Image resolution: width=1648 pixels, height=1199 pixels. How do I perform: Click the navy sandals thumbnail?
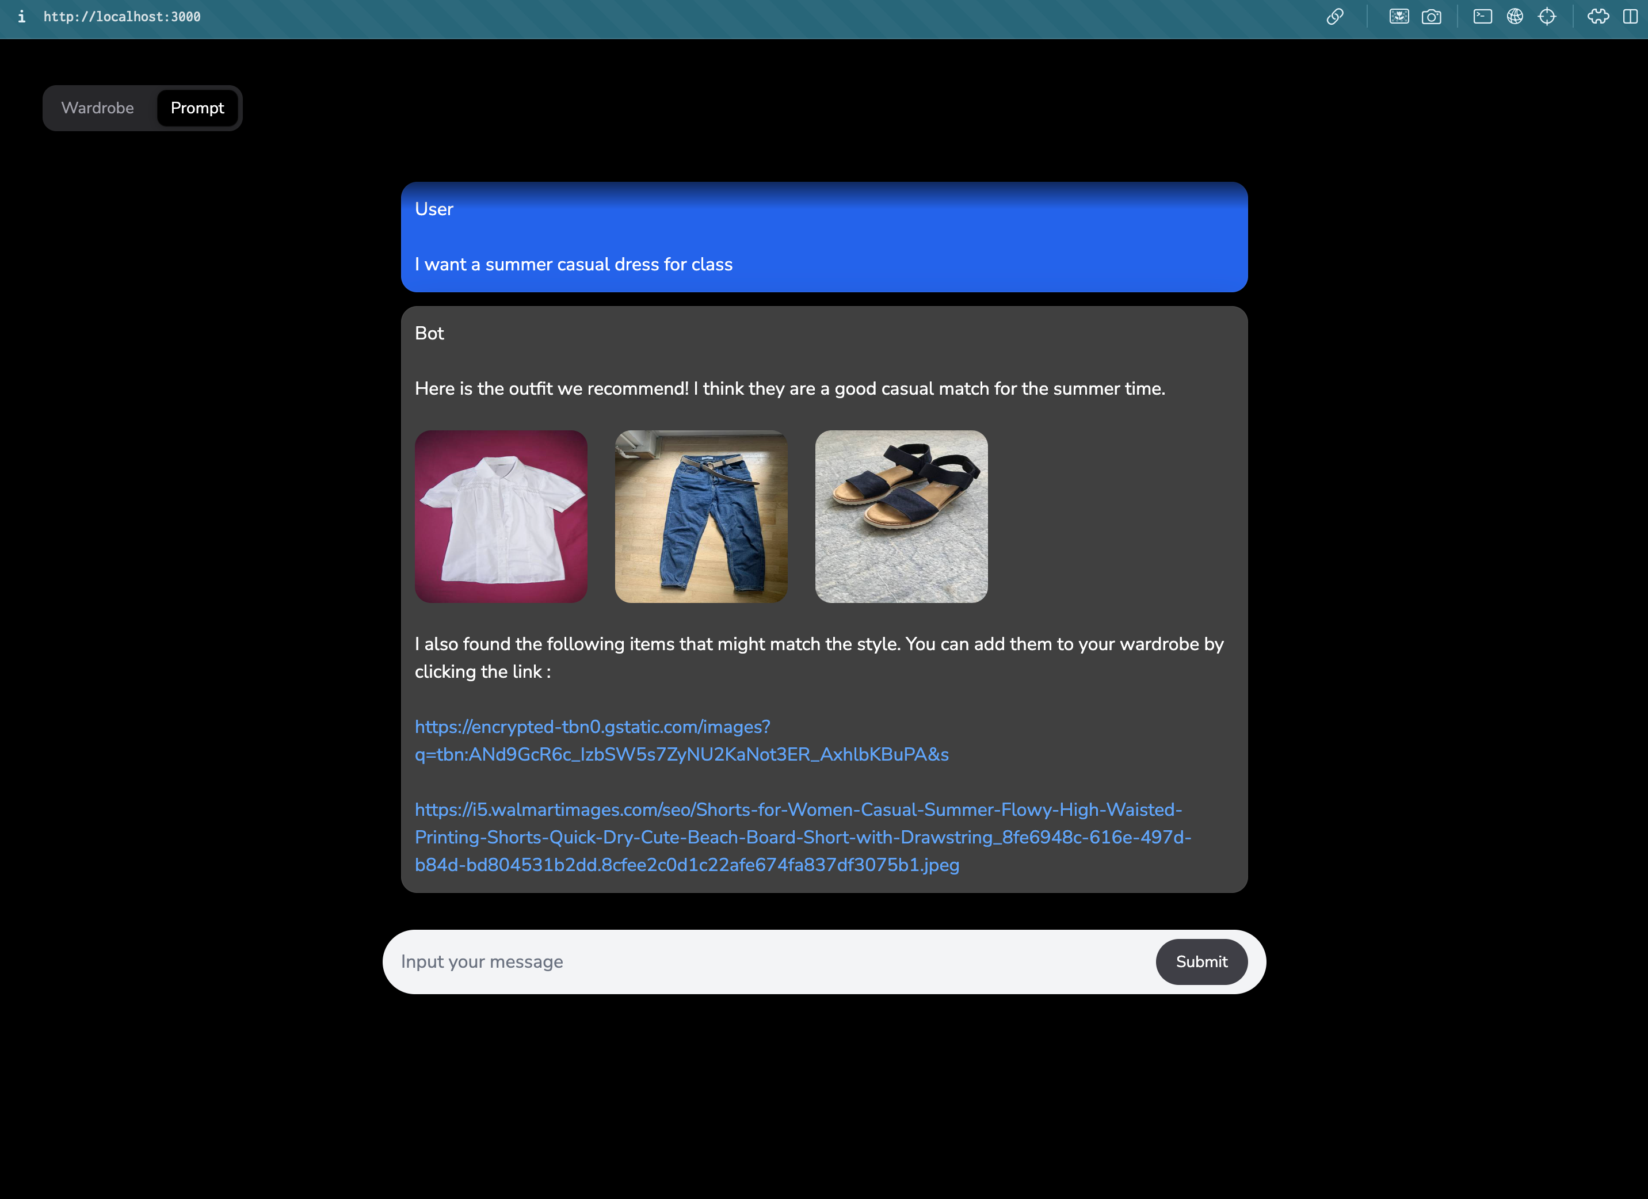pos(901,516)
